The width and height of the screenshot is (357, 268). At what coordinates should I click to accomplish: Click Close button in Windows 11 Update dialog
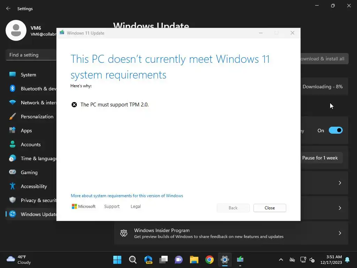click(270, 208)
